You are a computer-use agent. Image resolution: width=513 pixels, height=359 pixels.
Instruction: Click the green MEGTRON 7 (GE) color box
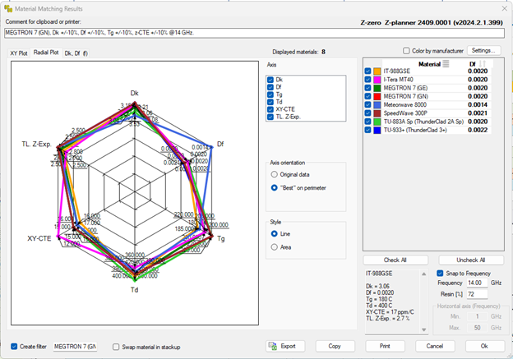377,88
